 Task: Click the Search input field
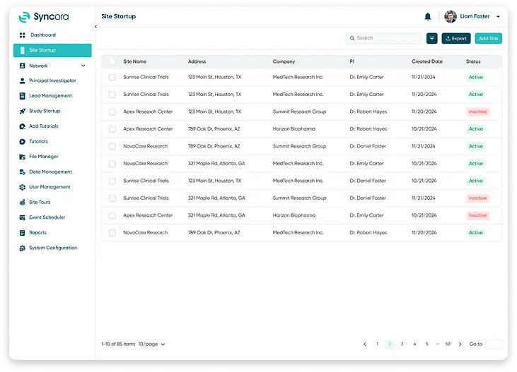(x=384, y=38)
